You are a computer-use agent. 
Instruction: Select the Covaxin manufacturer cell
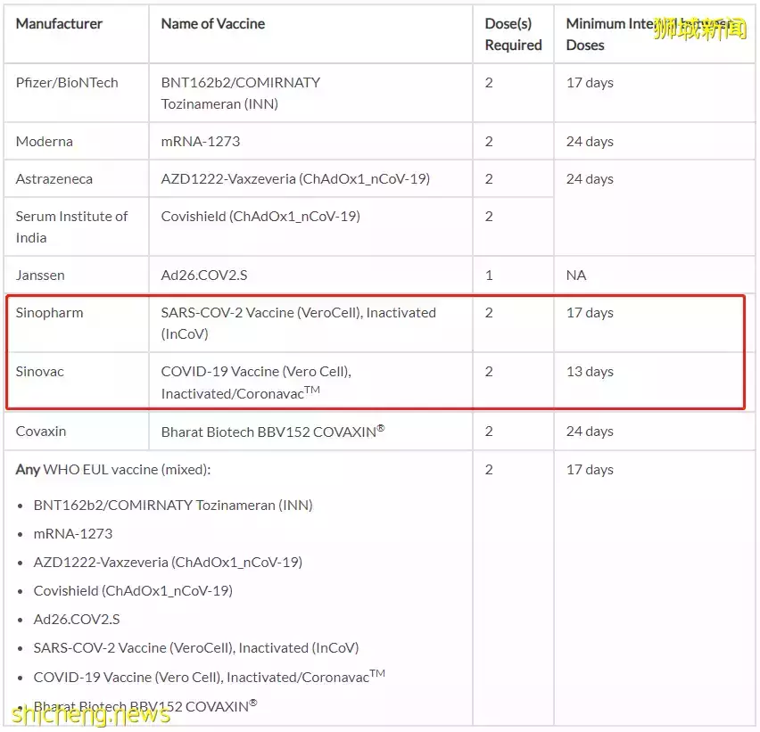[x=41, y=432]
